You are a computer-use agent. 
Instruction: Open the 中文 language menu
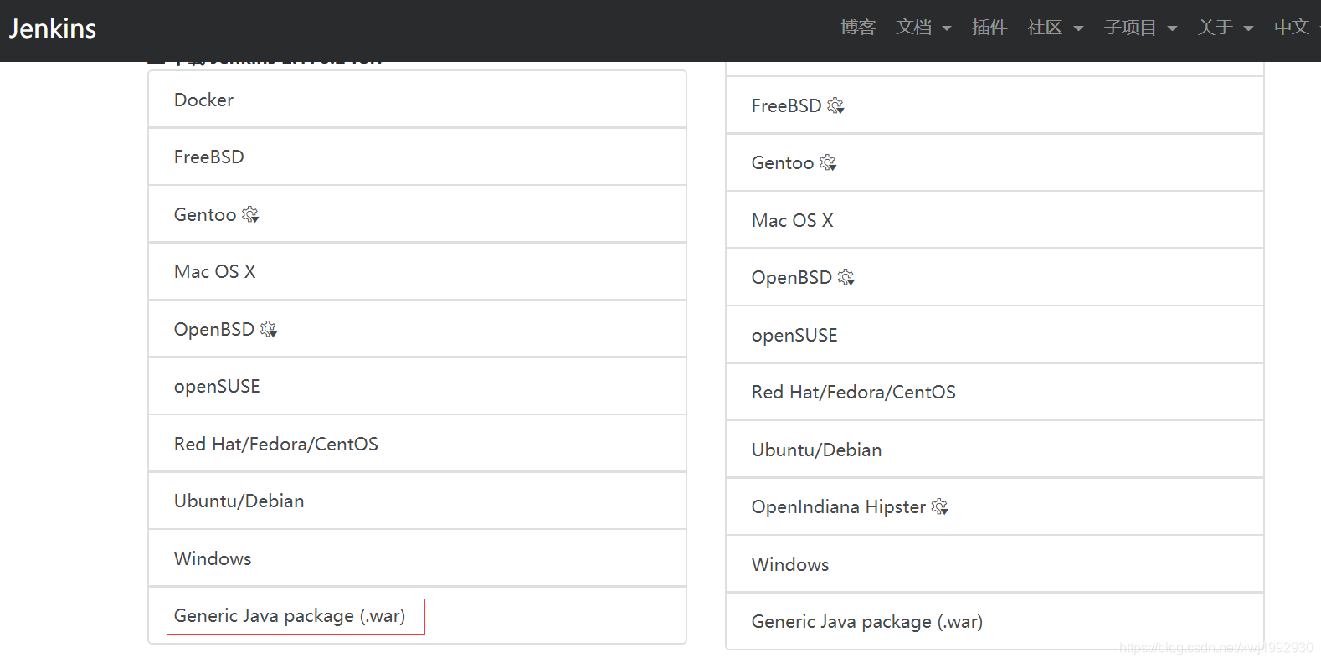[x=1295, y=28]
